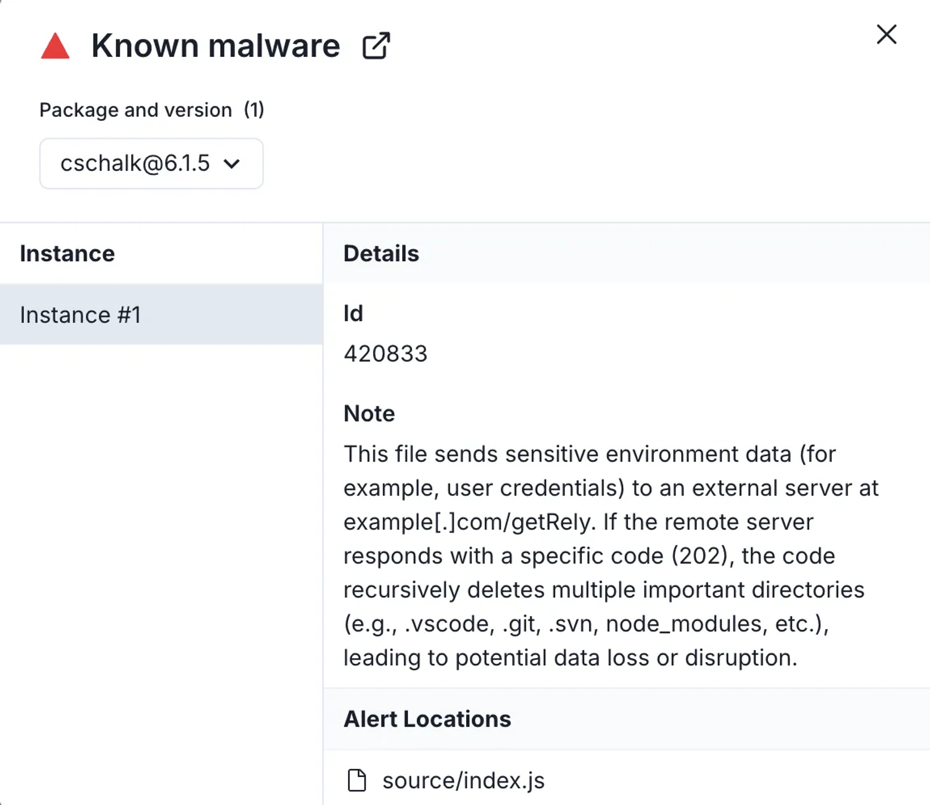Click the red warning triangle icon
This screenshot has height=805, width=930.
click(55, 46)
